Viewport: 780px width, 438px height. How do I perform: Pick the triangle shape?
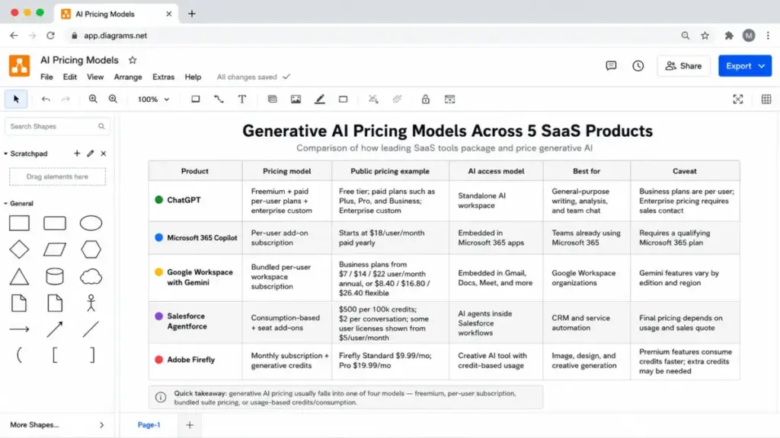19,277
